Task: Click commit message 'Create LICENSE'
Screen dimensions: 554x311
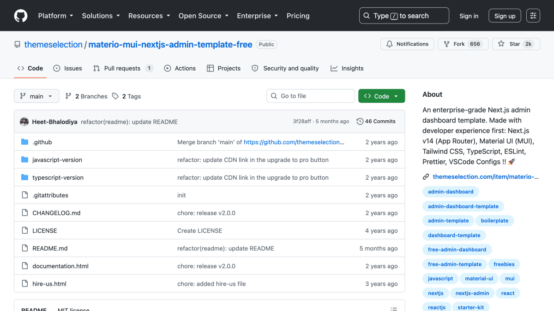Action: pos(199,230)
